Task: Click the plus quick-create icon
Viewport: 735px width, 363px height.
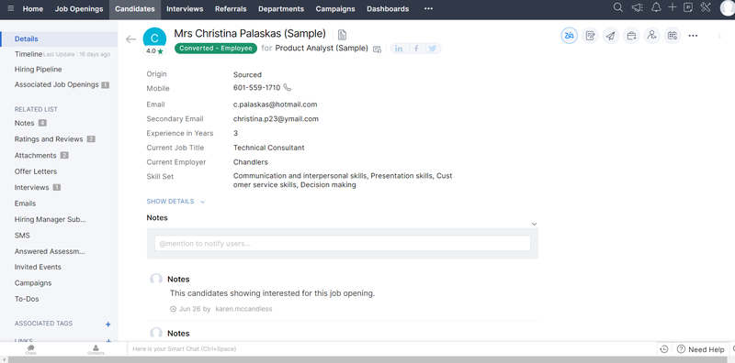Action: (x=673, y=7)
